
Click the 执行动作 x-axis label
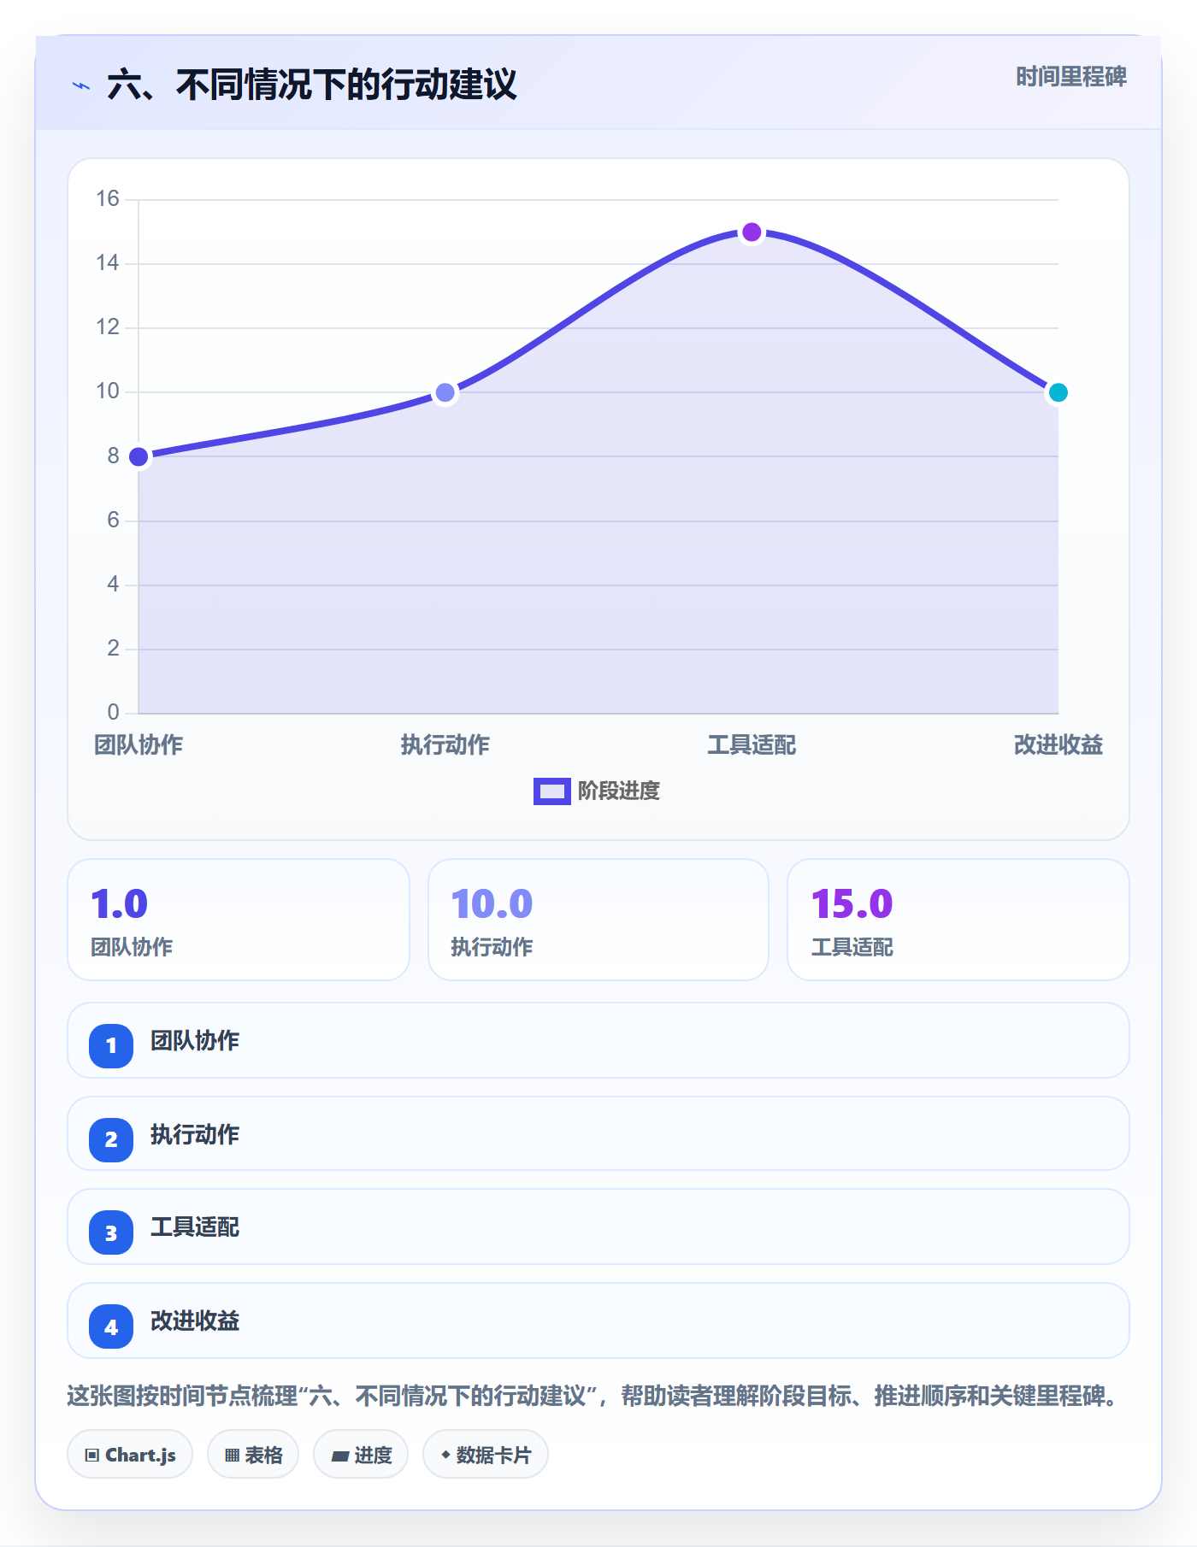445,745
